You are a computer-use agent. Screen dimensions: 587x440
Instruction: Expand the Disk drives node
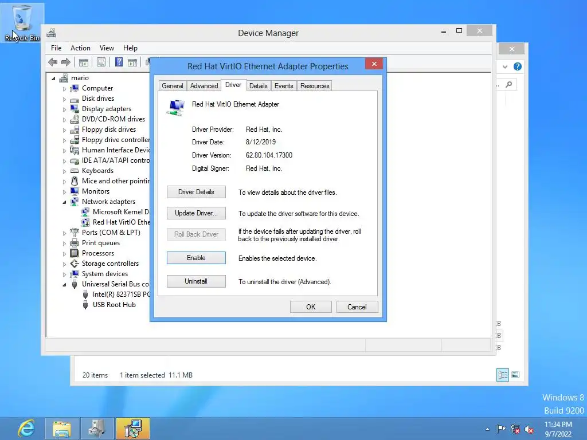(x=64, y=99)
